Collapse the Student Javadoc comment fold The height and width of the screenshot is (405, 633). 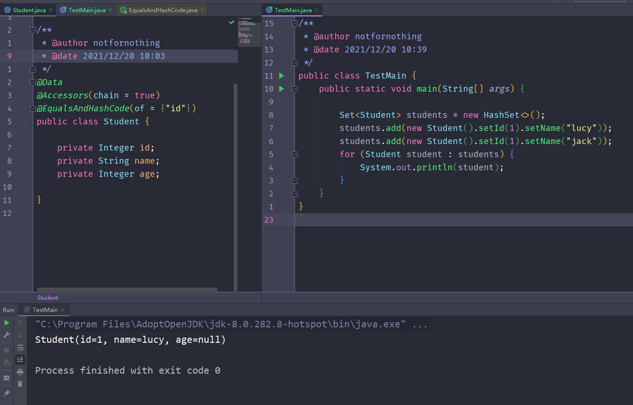33,30
